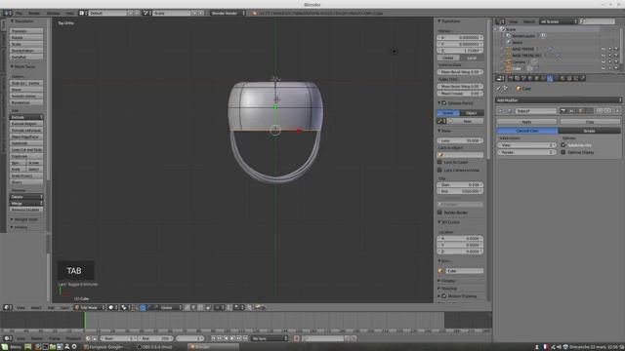Viewport: 625px width, 351px height.
Task: Open the Merge dropdown in tool shelf
Action: pyautogui.click(x=26, y=203)
